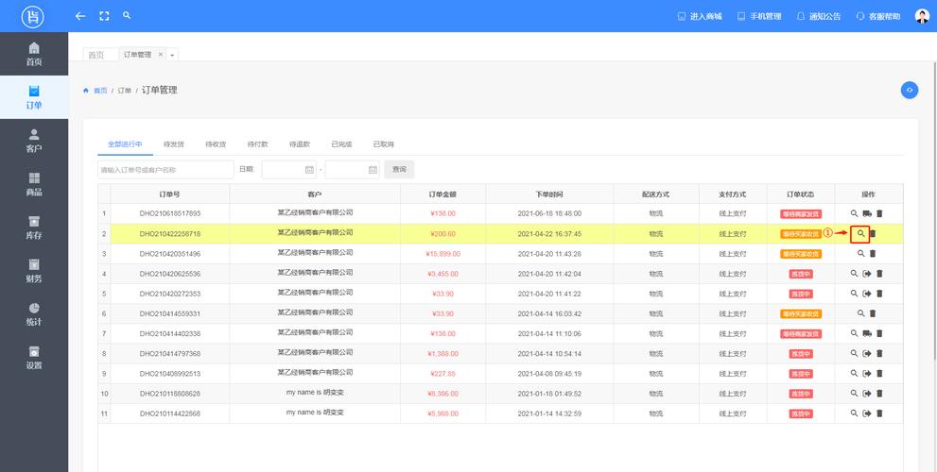Image resolution: width=937 pixels, height=472 pixels.
Task: Click the user avatar in top right
Action: [922, 16]
